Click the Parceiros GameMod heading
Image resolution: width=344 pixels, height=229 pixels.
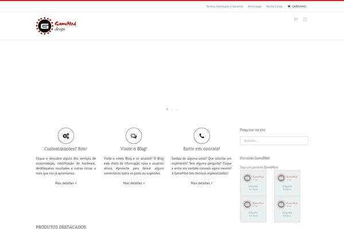pos(255,158)
